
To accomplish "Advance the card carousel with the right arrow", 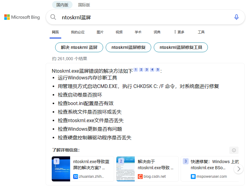I will point(239,169).
